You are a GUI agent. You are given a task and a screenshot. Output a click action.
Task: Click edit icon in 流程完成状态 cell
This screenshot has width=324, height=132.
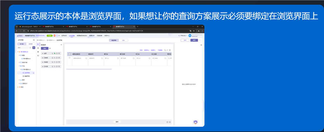[x=86, y=58]
